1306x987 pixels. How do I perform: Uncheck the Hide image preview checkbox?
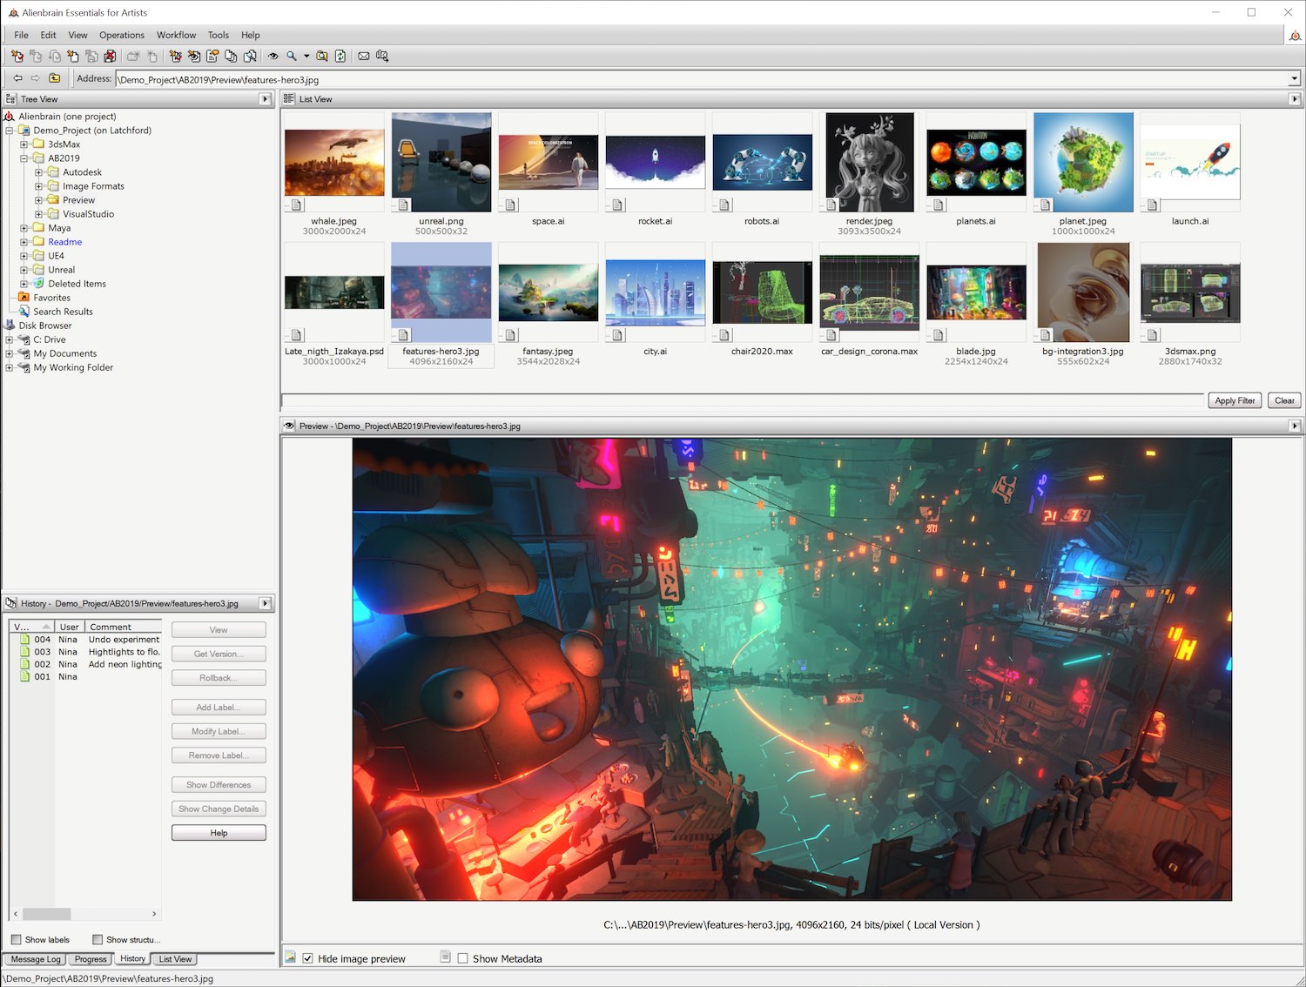pyautogui.click(x=307, y=958)
